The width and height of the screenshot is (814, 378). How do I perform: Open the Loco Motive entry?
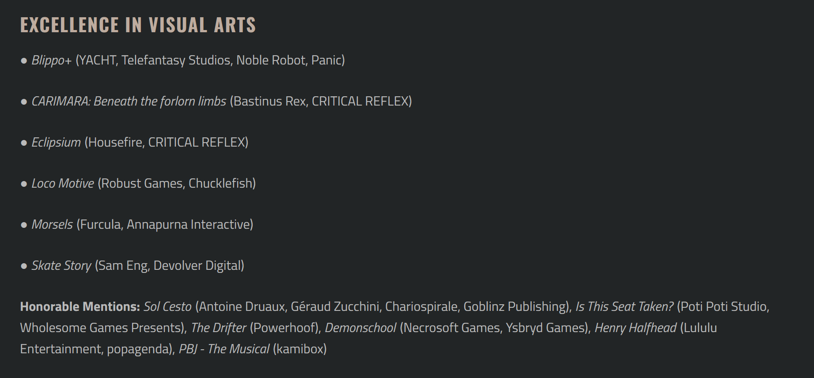[63, 183]
